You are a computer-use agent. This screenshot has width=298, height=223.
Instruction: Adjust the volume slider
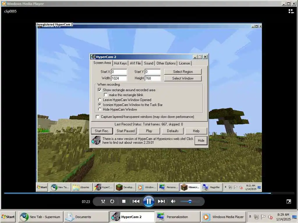pyautogui.click(x=190, y=202)
